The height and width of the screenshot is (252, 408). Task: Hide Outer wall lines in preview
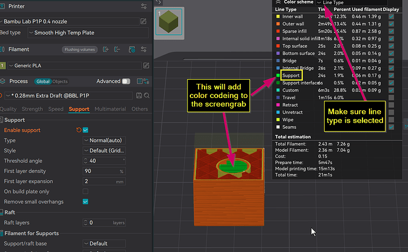click(x=391, y=24)
